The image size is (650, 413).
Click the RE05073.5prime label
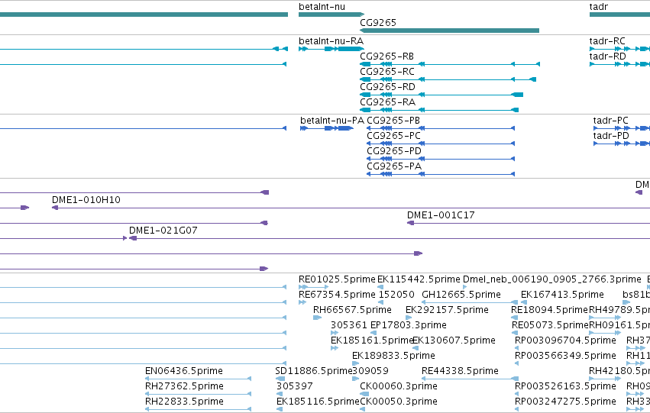click(x=550, y=325)
